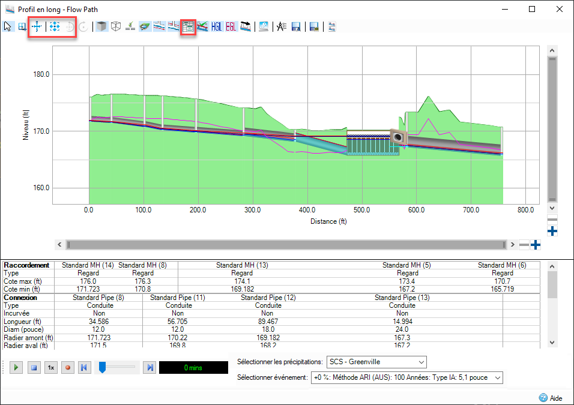Click the 89.467 length cell

pyautogui.click(x=268, y=322)
